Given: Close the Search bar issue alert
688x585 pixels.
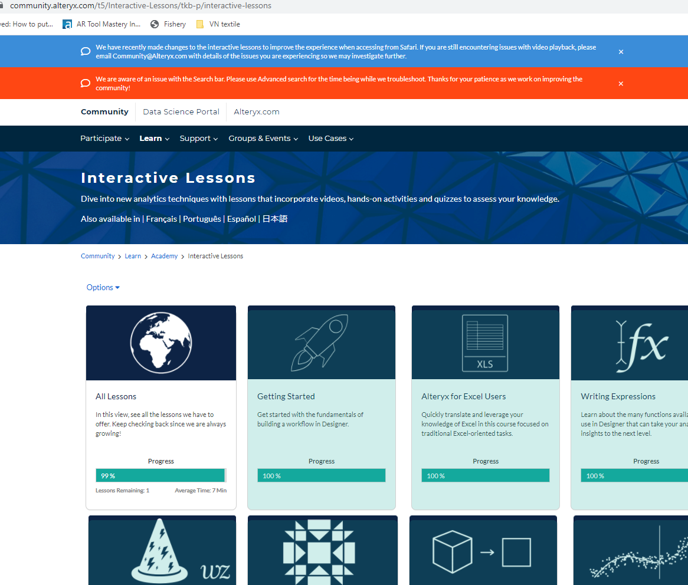Looking at the screenshot, I should pos(621,84).
